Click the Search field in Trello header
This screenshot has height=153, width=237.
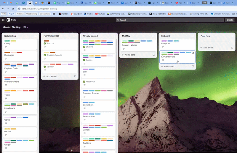pos(170,20)
